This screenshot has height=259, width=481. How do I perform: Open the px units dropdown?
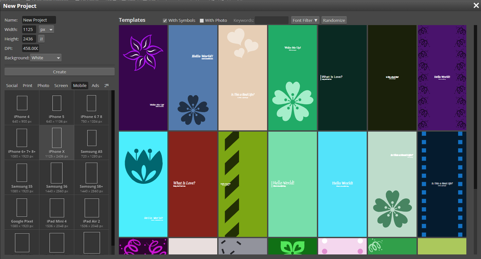coord(46,29)
